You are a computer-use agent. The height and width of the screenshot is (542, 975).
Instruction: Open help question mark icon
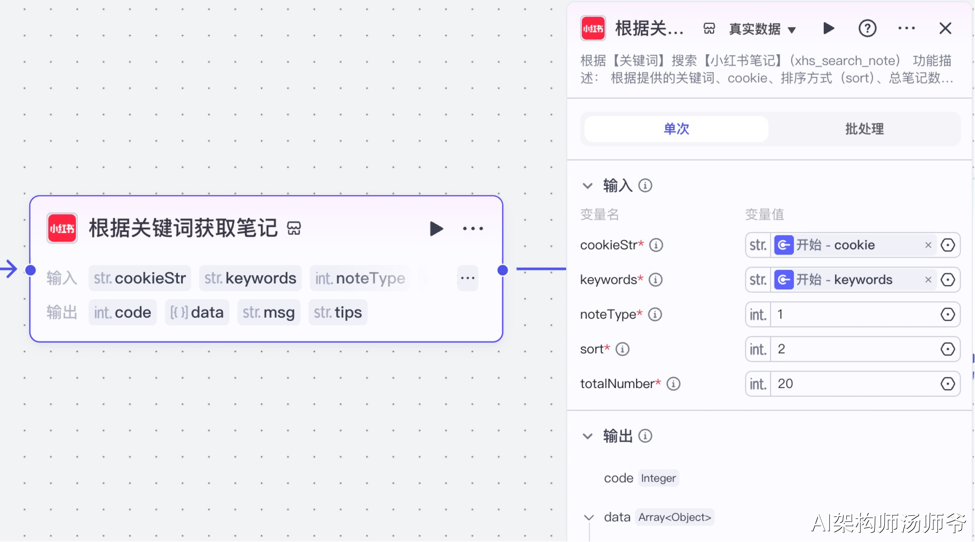pyautogui.click(x=867, y=28)
